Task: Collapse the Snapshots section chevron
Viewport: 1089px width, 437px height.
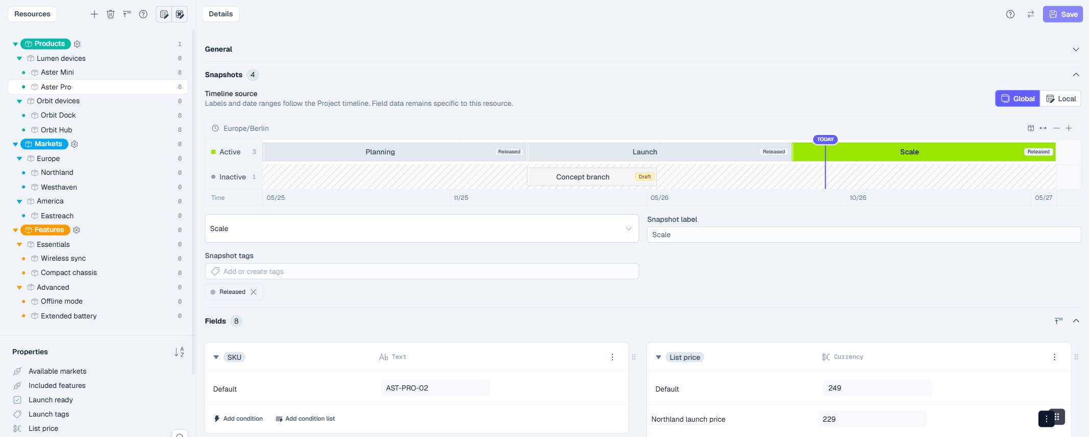Action: click(x=1076, y=75)
